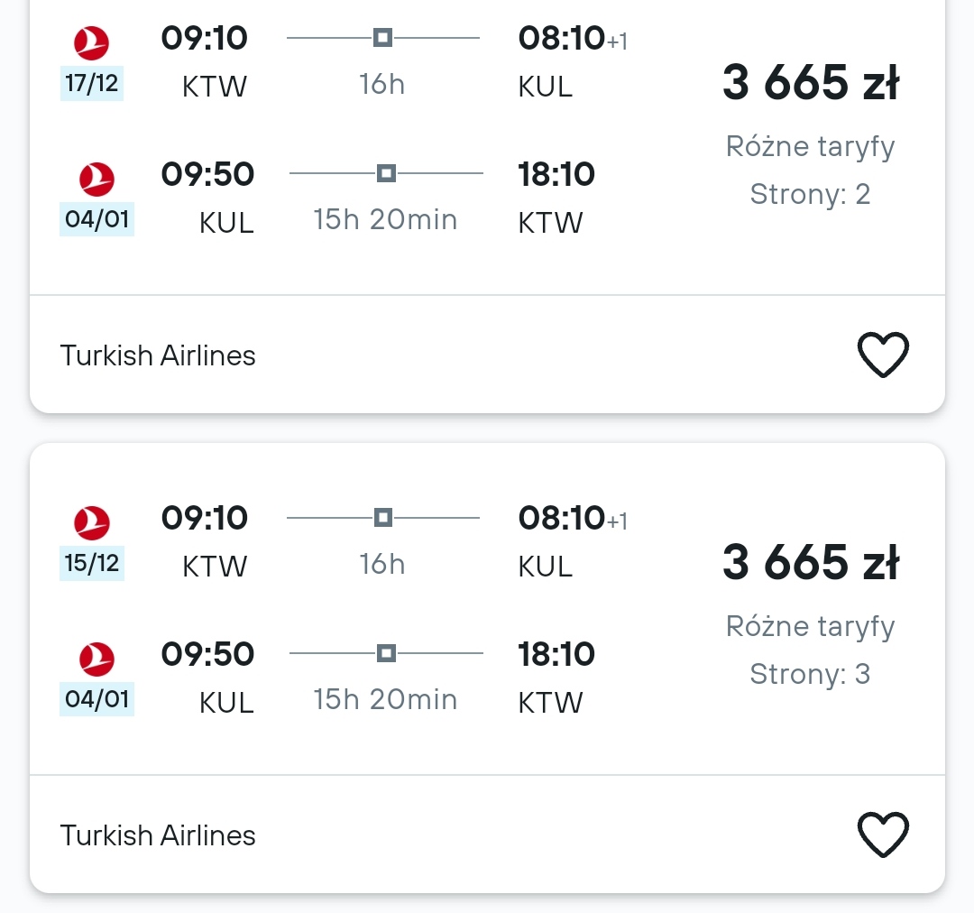Select the 3 665 zł price with Strony: 2
The width and height of the screenshot is (974, 913).
click(x=810, y=82)
